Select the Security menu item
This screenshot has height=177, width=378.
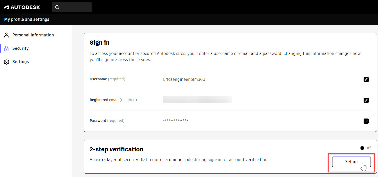pyautogui.click(x=20, y=48)
